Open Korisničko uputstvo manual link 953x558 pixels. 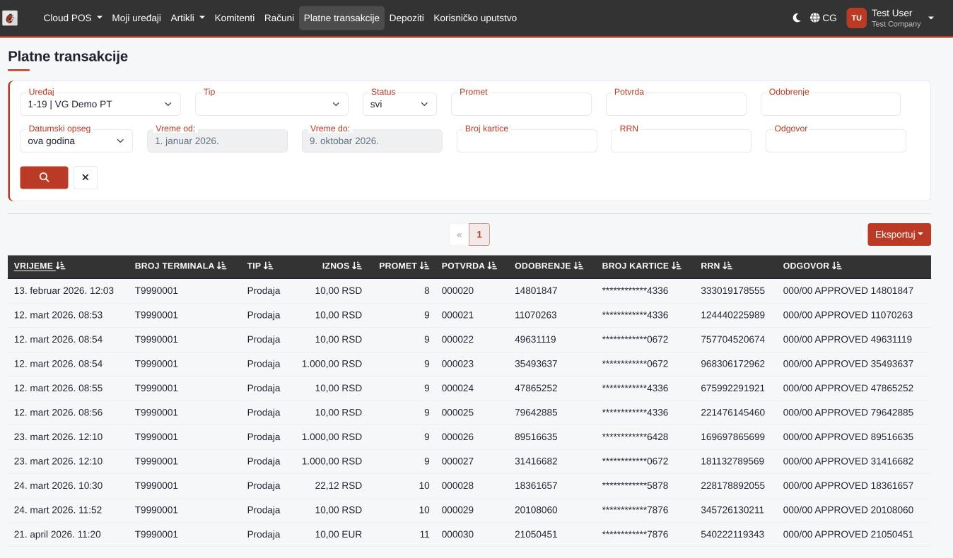point(475,18)
